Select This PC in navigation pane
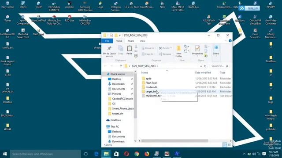282x158 pixels. (115, 127)
